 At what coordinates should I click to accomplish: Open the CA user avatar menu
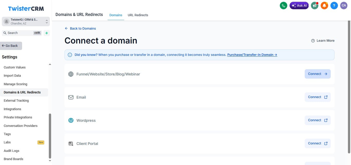[344, 5]
